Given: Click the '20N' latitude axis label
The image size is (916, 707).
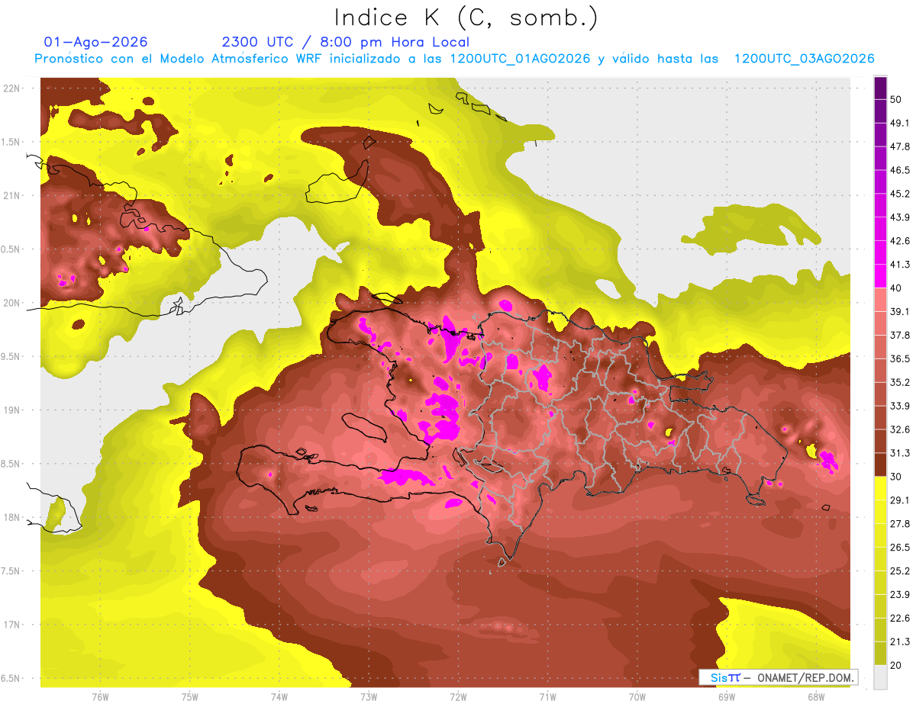Looking at the screenshot, I should point(12,303).
